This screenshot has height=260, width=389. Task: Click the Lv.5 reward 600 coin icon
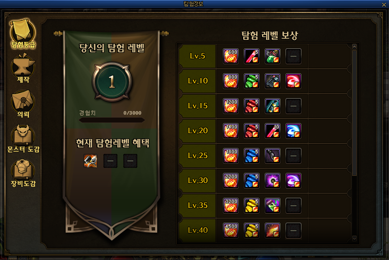(231, 56)
